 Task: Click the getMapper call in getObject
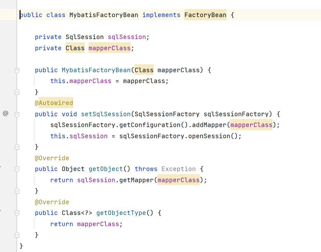[138, 180]
